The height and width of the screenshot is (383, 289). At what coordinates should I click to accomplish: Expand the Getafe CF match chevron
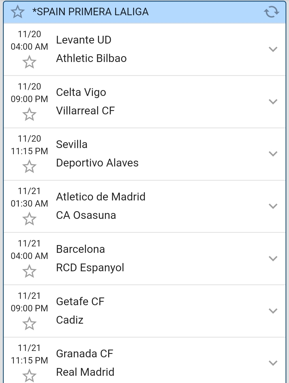[273, 311]
